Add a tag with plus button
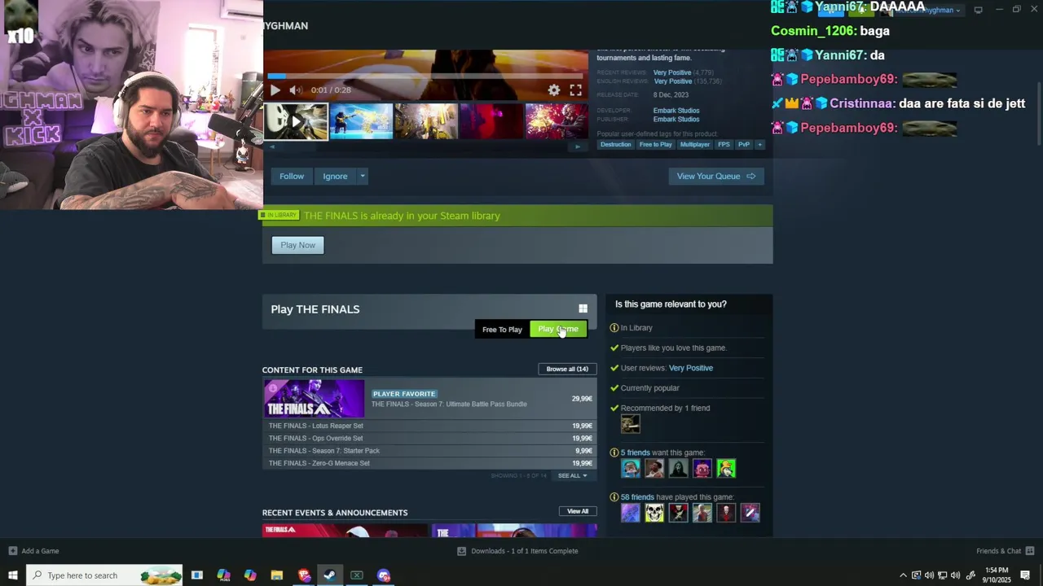 click(x=759, y=145)
